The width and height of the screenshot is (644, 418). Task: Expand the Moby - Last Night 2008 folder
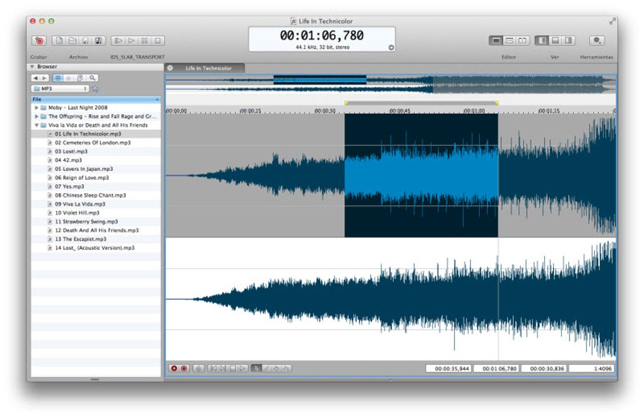[x=37, y=108]
